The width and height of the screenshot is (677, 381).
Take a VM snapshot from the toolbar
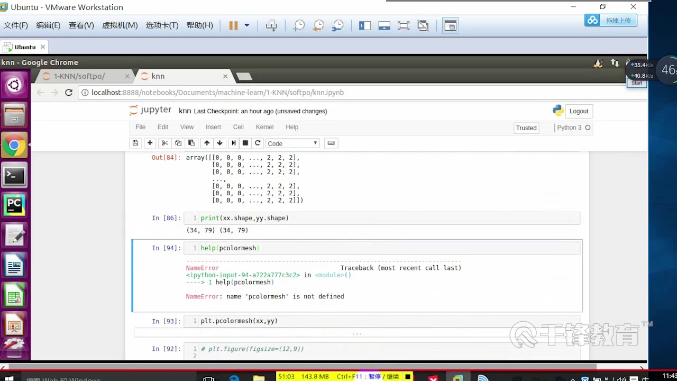pyautogui.click(x=299, y=25)
